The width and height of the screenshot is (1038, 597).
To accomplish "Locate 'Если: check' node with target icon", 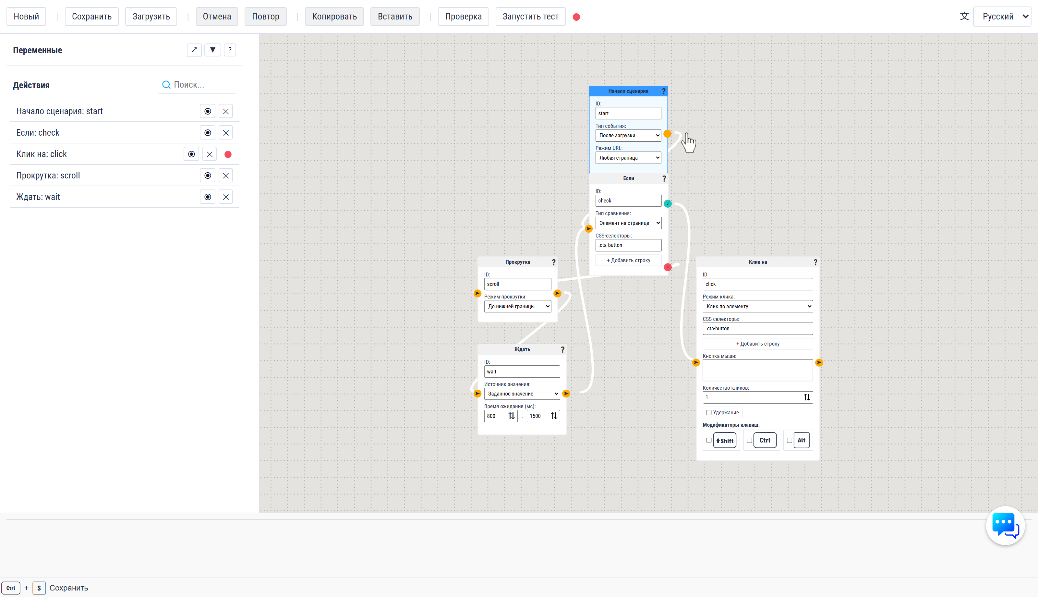I will click(208, 133).
